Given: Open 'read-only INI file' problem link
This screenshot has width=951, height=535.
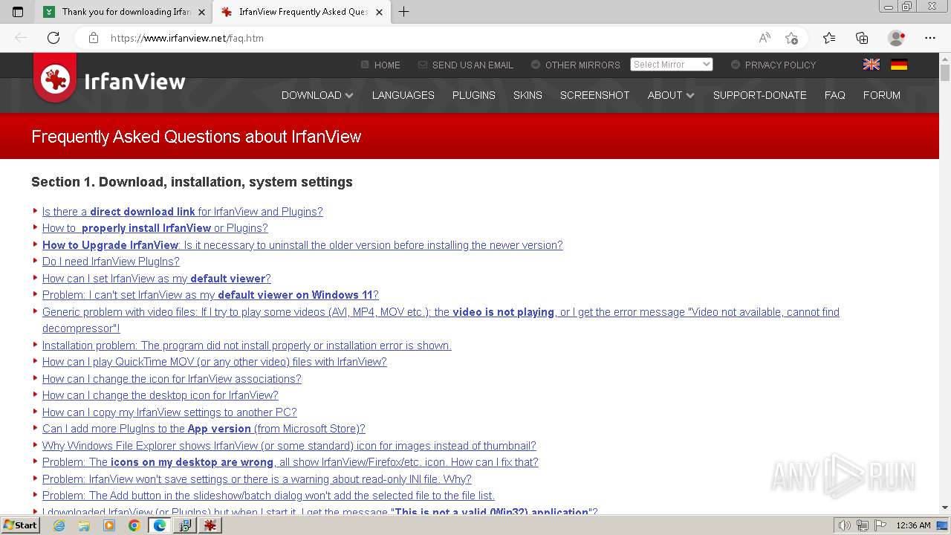Looking at the screenshot, I should (256, 479).
